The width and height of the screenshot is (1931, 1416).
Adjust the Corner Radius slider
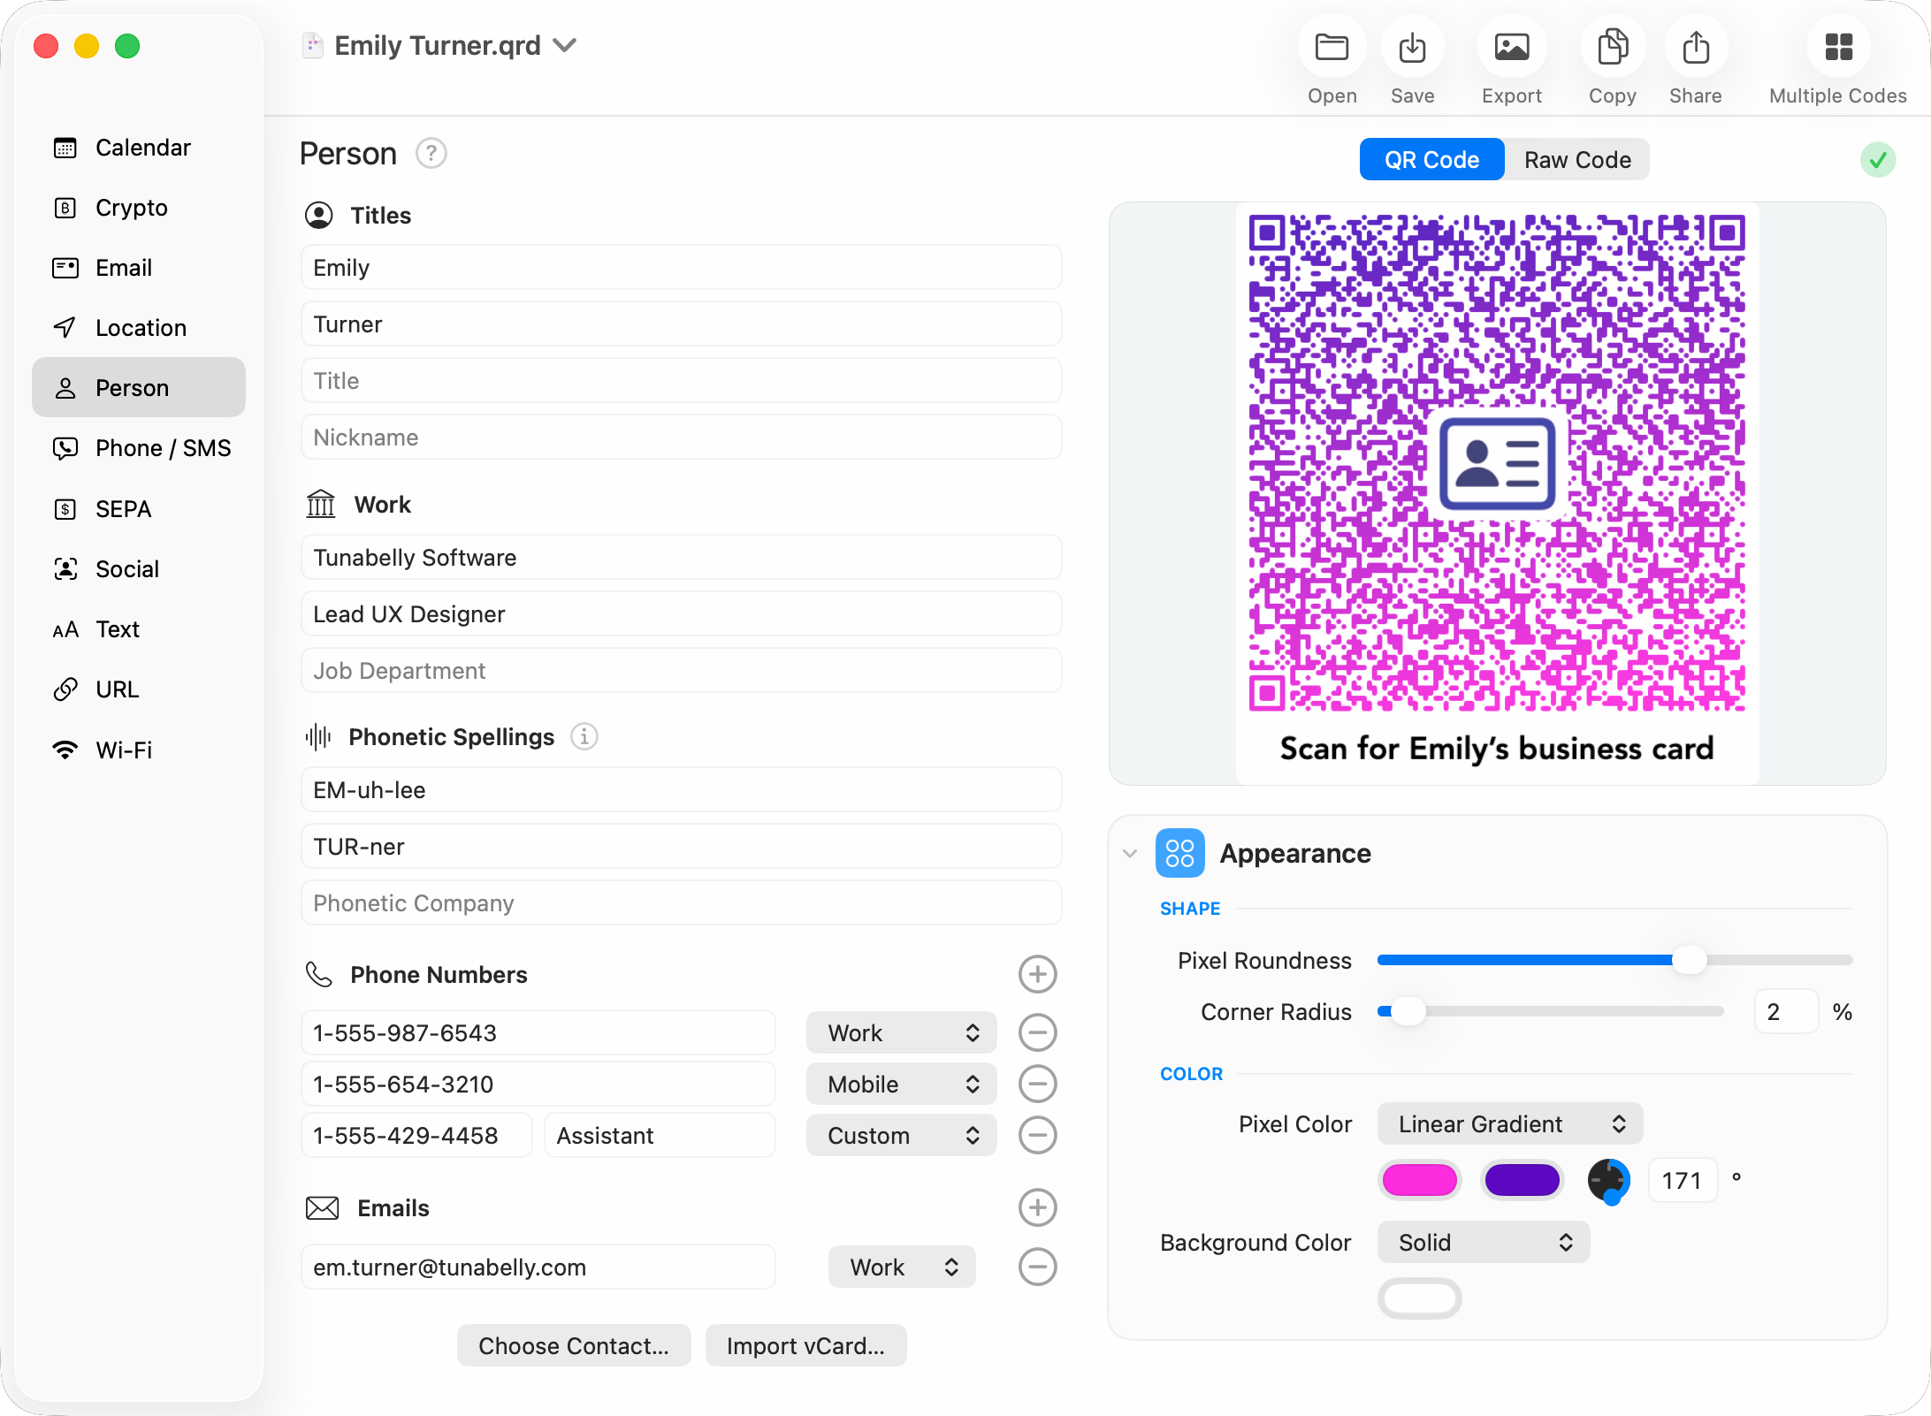pyautogui.click(x=1408, y=1011)
